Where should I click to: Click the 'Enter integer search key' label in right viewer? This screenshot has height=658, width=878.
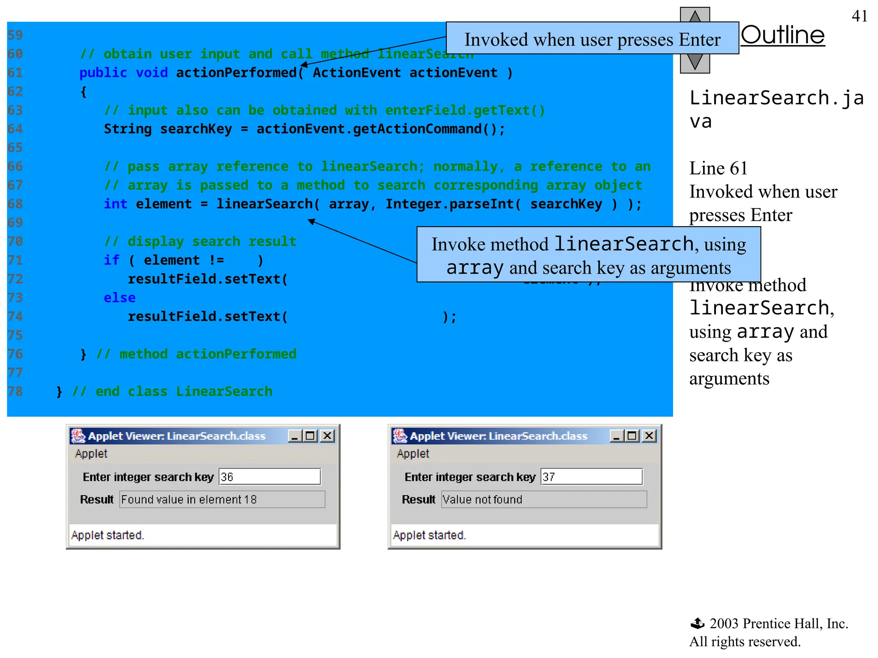pyautogui.click(x=470, y=477)
